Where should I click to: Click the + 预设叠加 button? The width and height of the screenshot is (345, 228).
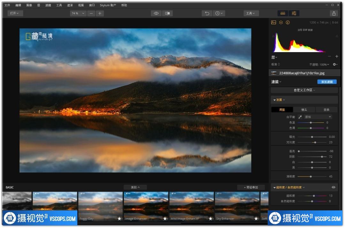(251, 187)
